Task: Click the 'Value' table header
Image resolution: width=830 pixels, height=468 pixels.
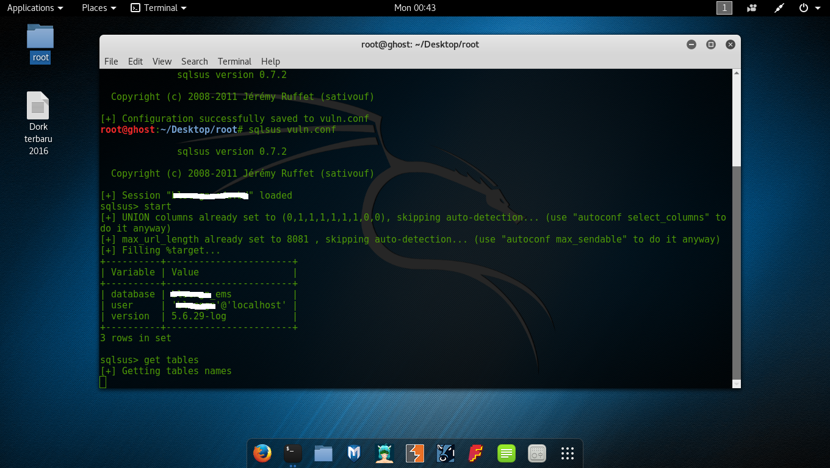Action: pos(186,272)
